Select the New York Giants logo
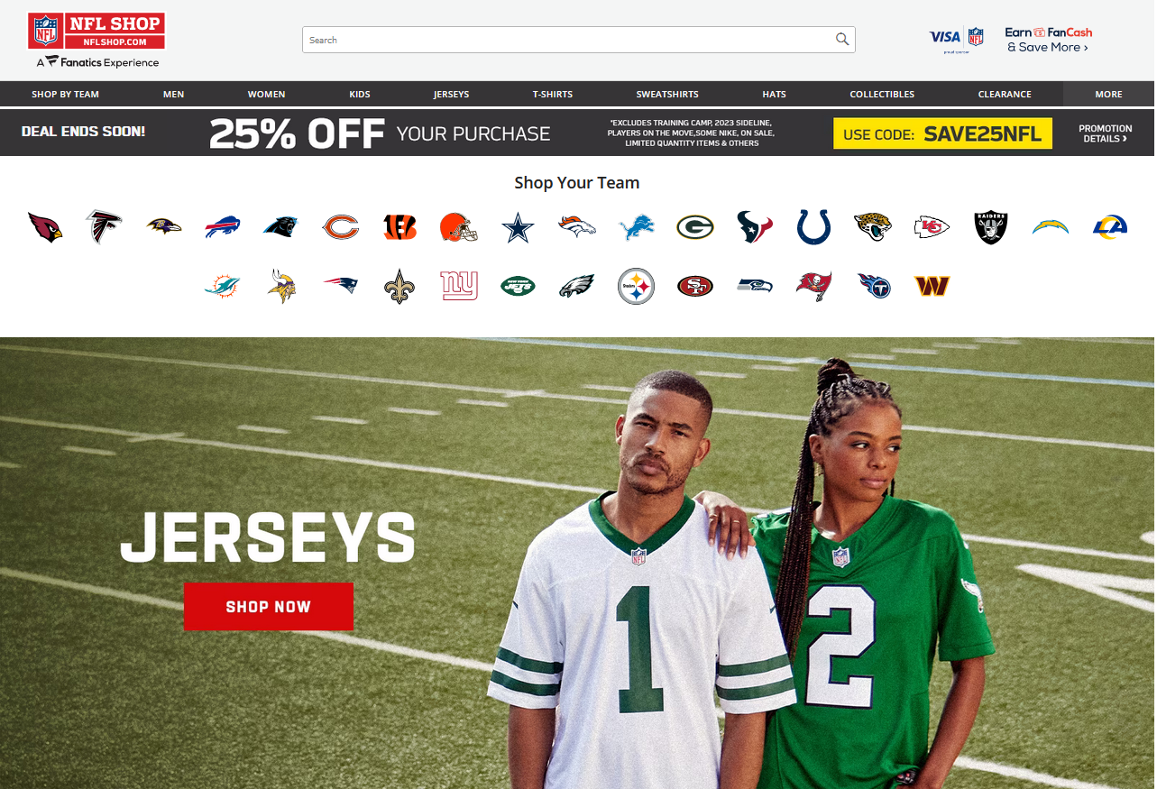Screen dimensions: 1157x789 click(459, 287)
